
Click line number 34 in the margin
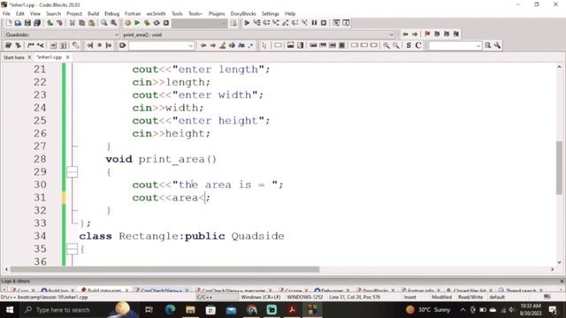[x=40, y=236]
